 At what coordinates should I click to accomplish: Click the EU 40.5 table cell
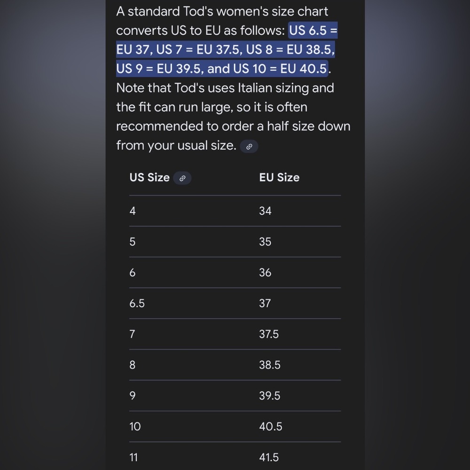click(x=271, y=427)
